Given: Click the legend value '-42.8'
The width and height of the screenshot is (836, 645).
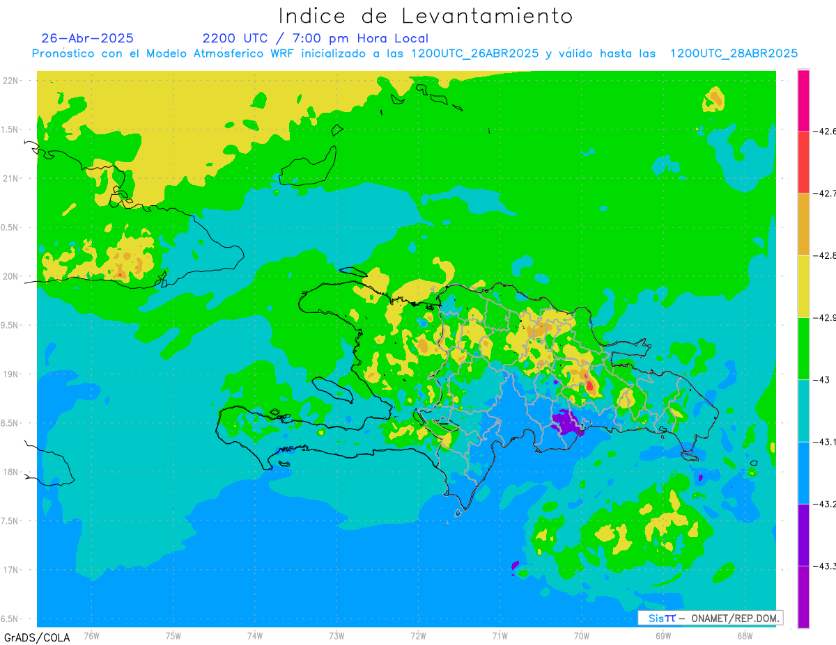Looking at the screenshot, I should pyautogui.click(x=825, y=255).
